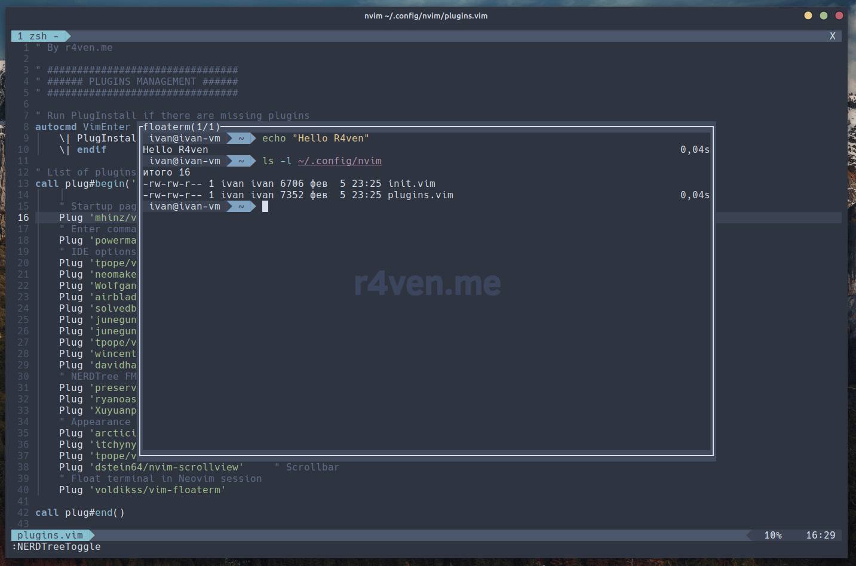Click the floaterm(1/1) window title
The height and width of the screenshot is (566, 856).
[182, 127]
